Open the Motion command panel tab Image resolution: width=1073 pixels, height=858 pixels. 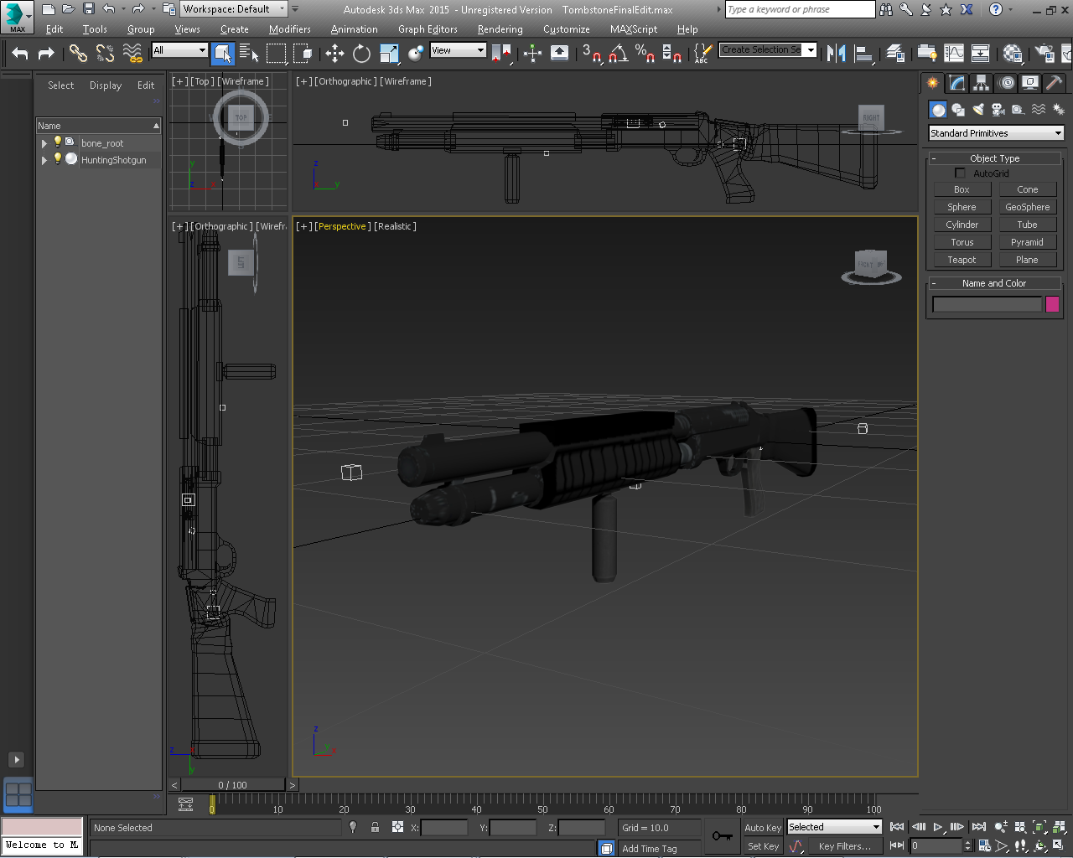1006,83
